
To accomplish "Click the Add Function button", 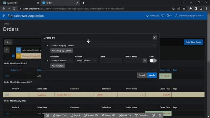I will coord(58,66).
